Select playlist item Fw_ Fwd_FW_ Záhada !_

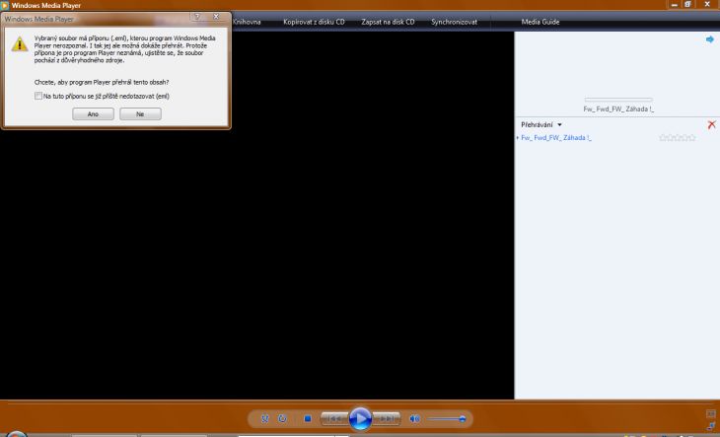556,138
